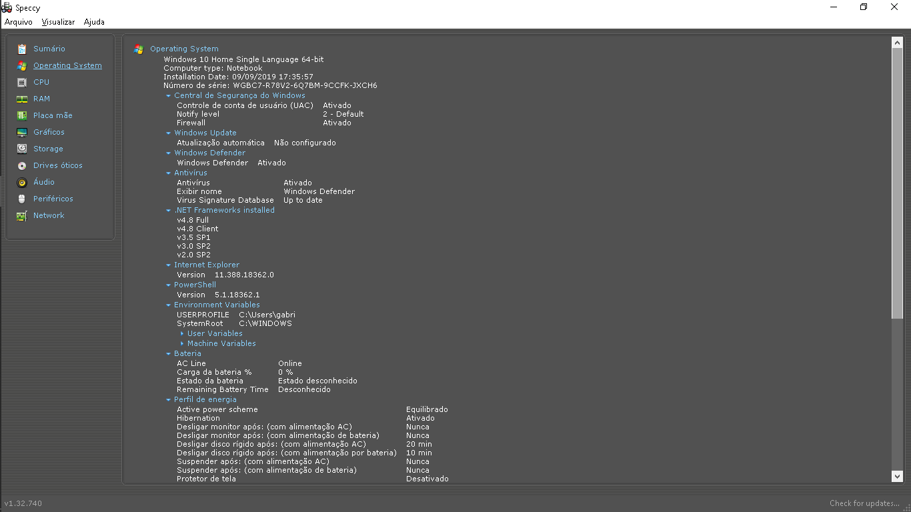Select Operating System in the sidebar
The width and height of the screenshot is (911, 512).
[67, 65]
